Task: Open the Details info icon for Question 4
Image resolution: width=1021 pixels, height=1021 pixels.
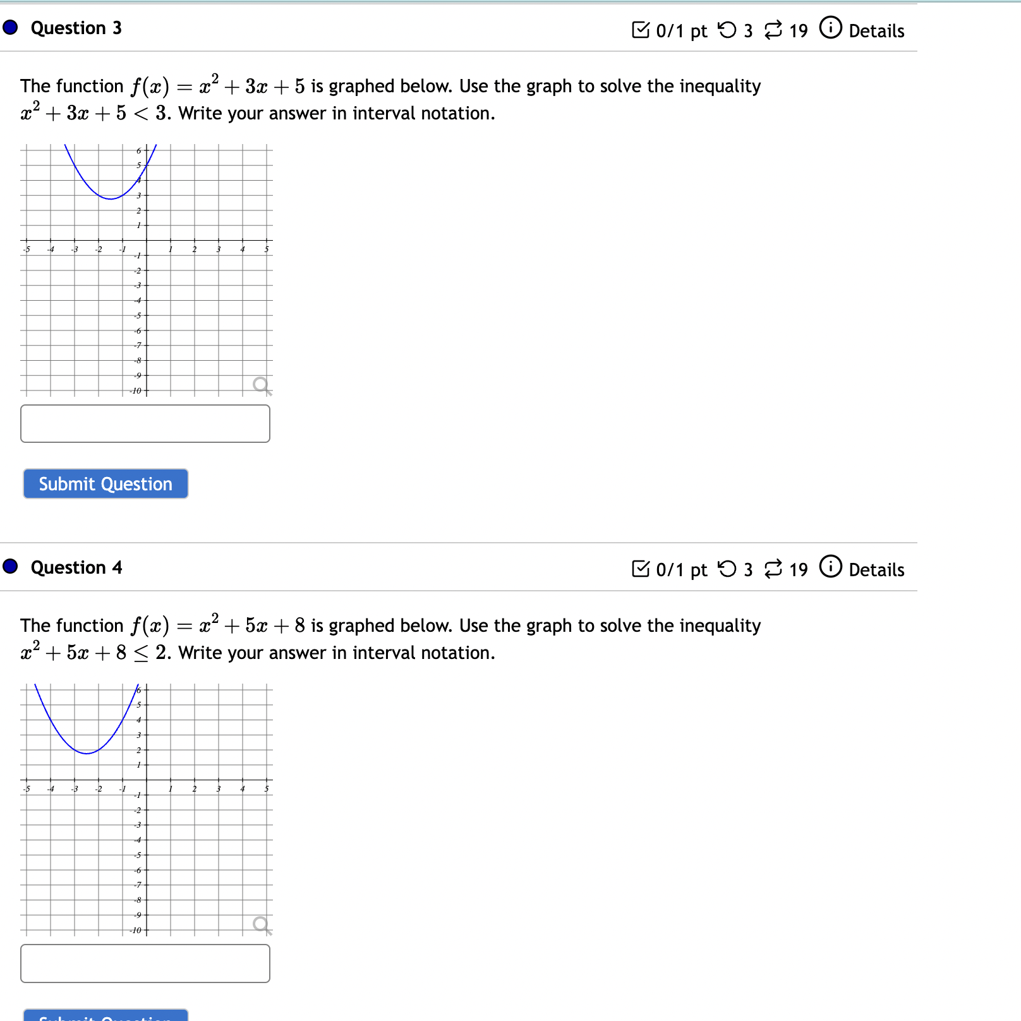Action: pyautogui.click(x=830, y=568)
